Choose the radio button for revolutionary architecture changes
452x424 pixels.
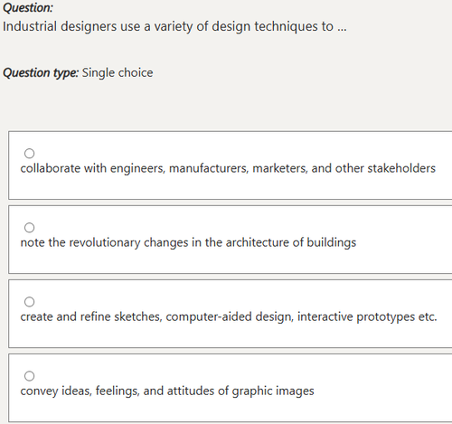29,228
